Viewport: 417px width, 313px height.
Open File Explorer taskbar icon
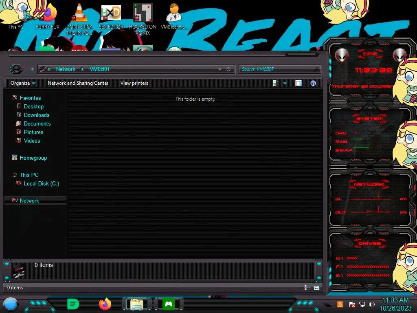(x=137, y=304)
